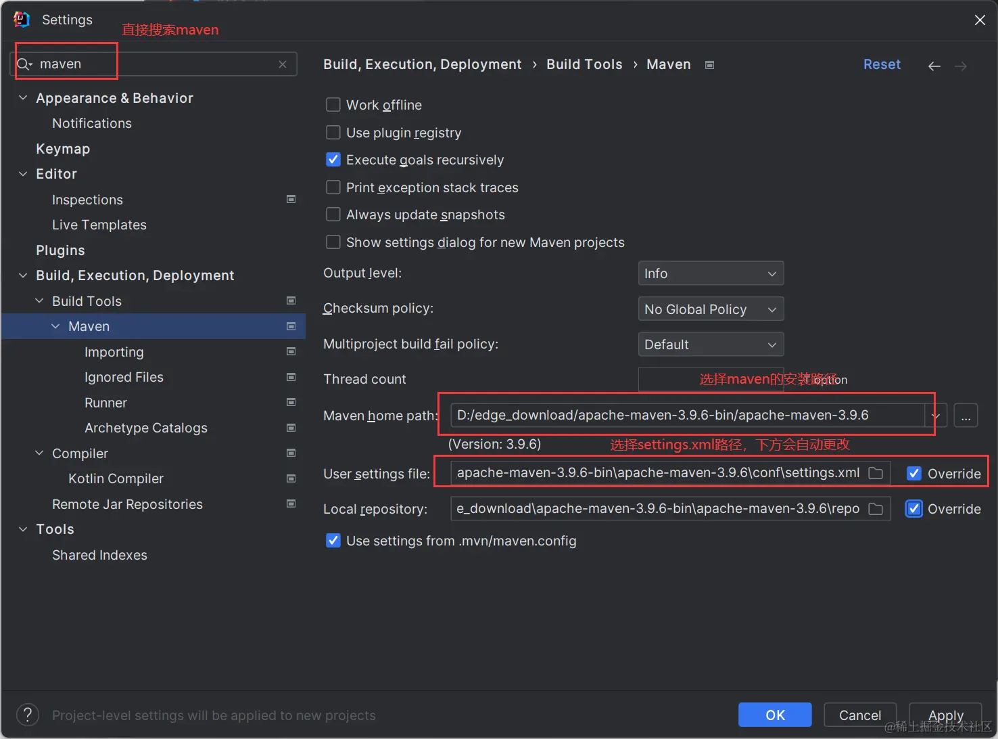Click the search magnifier icon

(24, 64)
